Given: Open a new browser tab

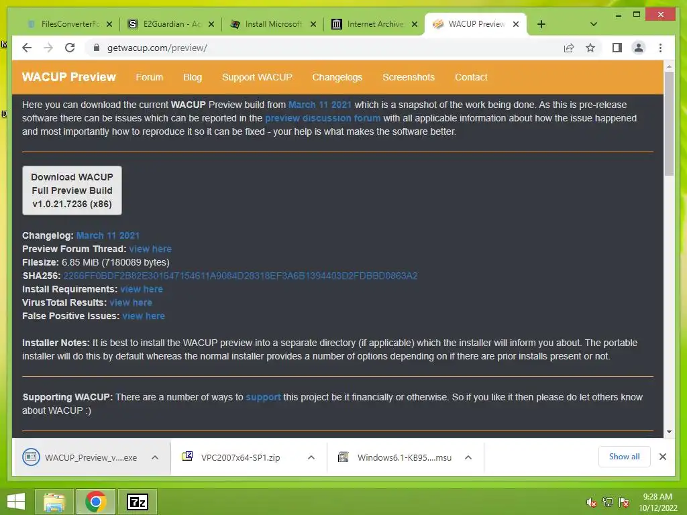Looking at the screenshot, I should tap(541, 24).
